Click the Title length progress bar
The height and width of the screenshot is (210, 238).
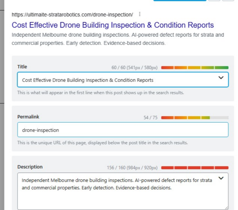[x=195, y=68]
